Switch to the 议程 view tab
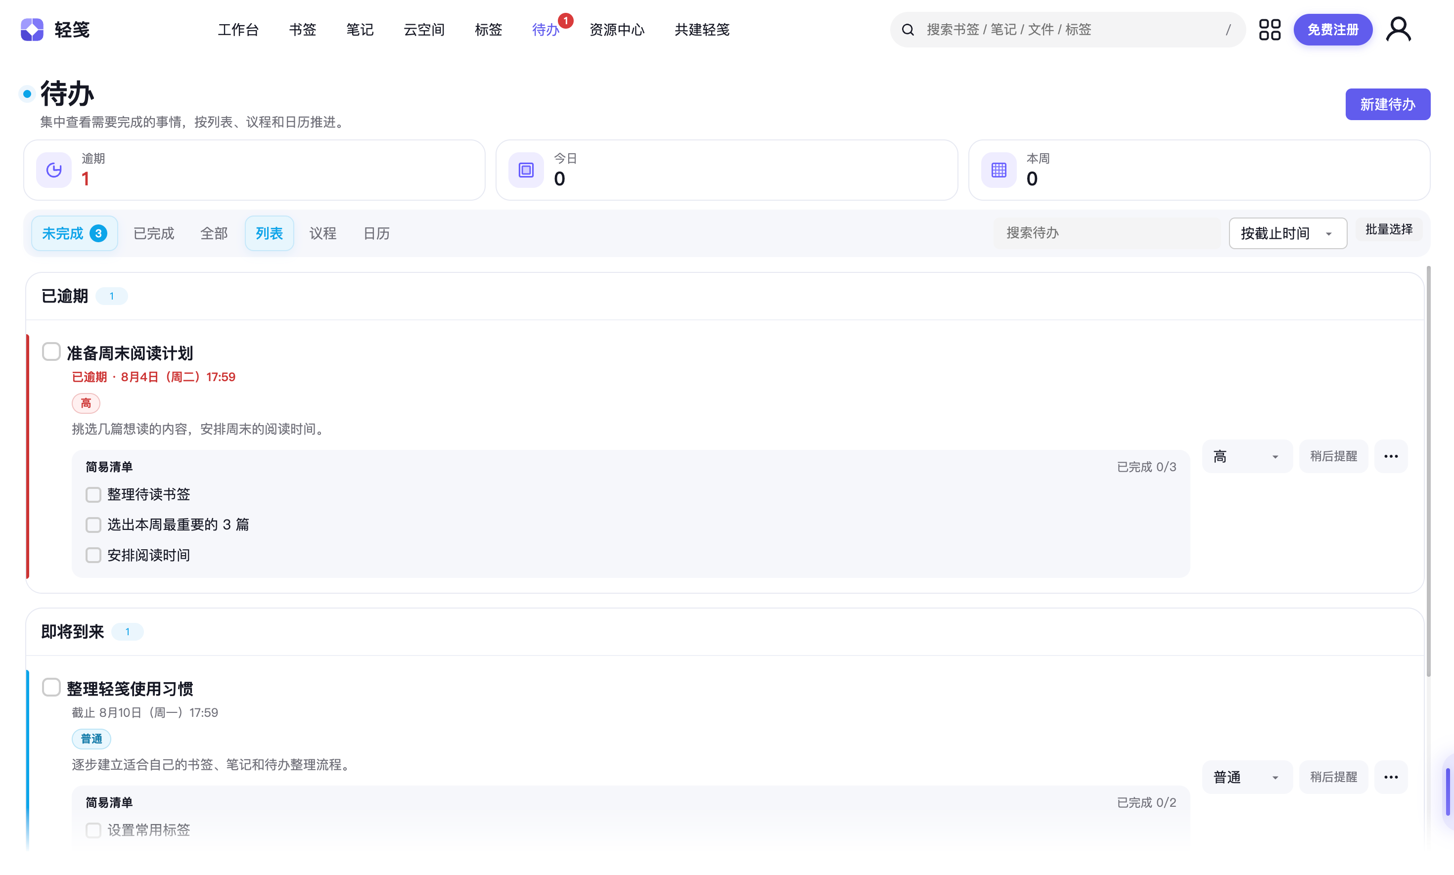This screenshot has height=875, width=1454. (x=322, y=233)
